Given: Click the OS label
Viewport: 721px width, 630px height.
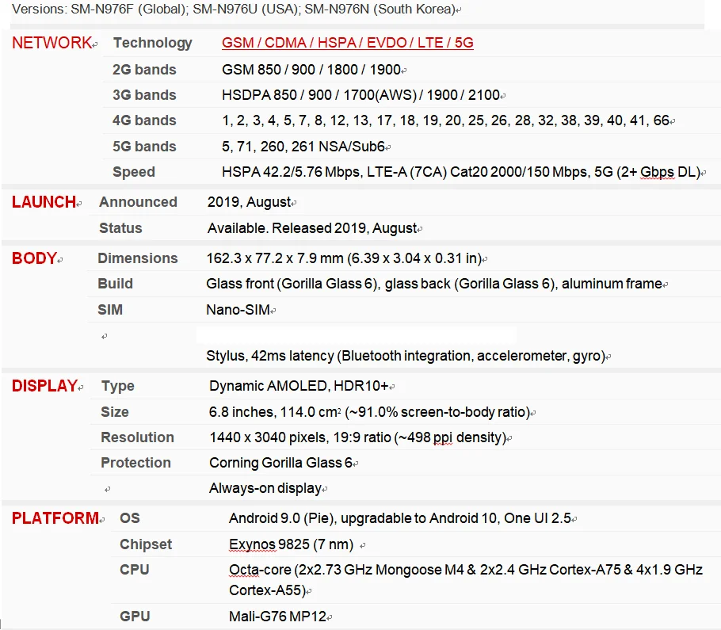Looking at the screenshot, I should [x=130, y=517].
